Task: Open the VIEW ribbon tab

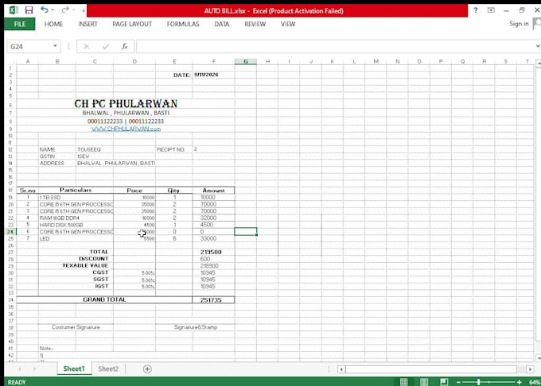Action: (x=288, y=24)
